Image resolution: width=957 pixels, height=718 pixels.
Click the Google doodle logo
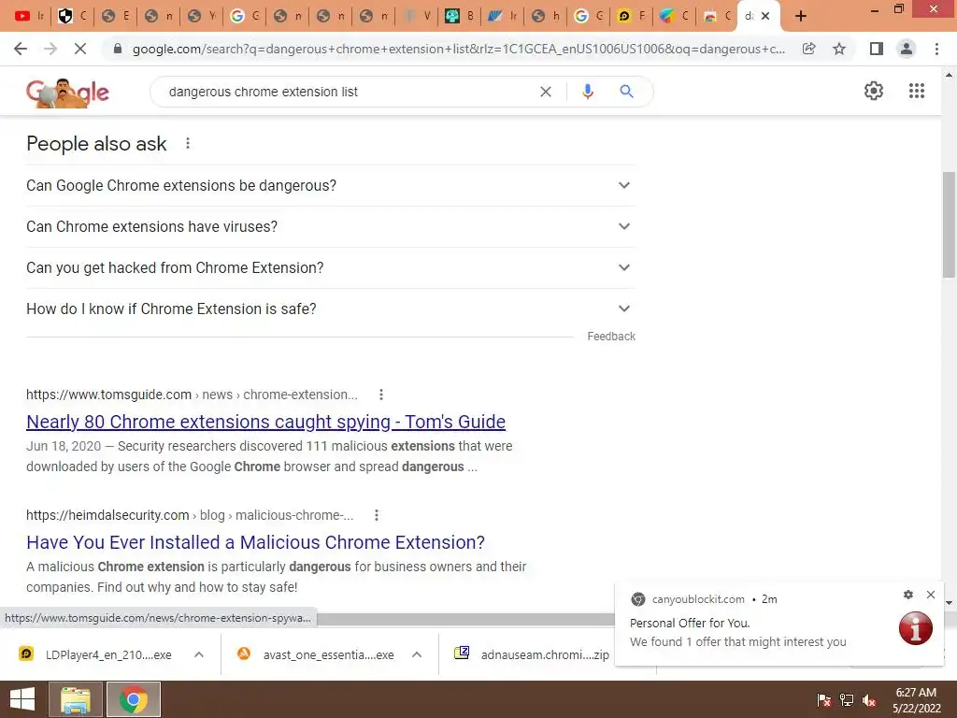pos(67,93)
